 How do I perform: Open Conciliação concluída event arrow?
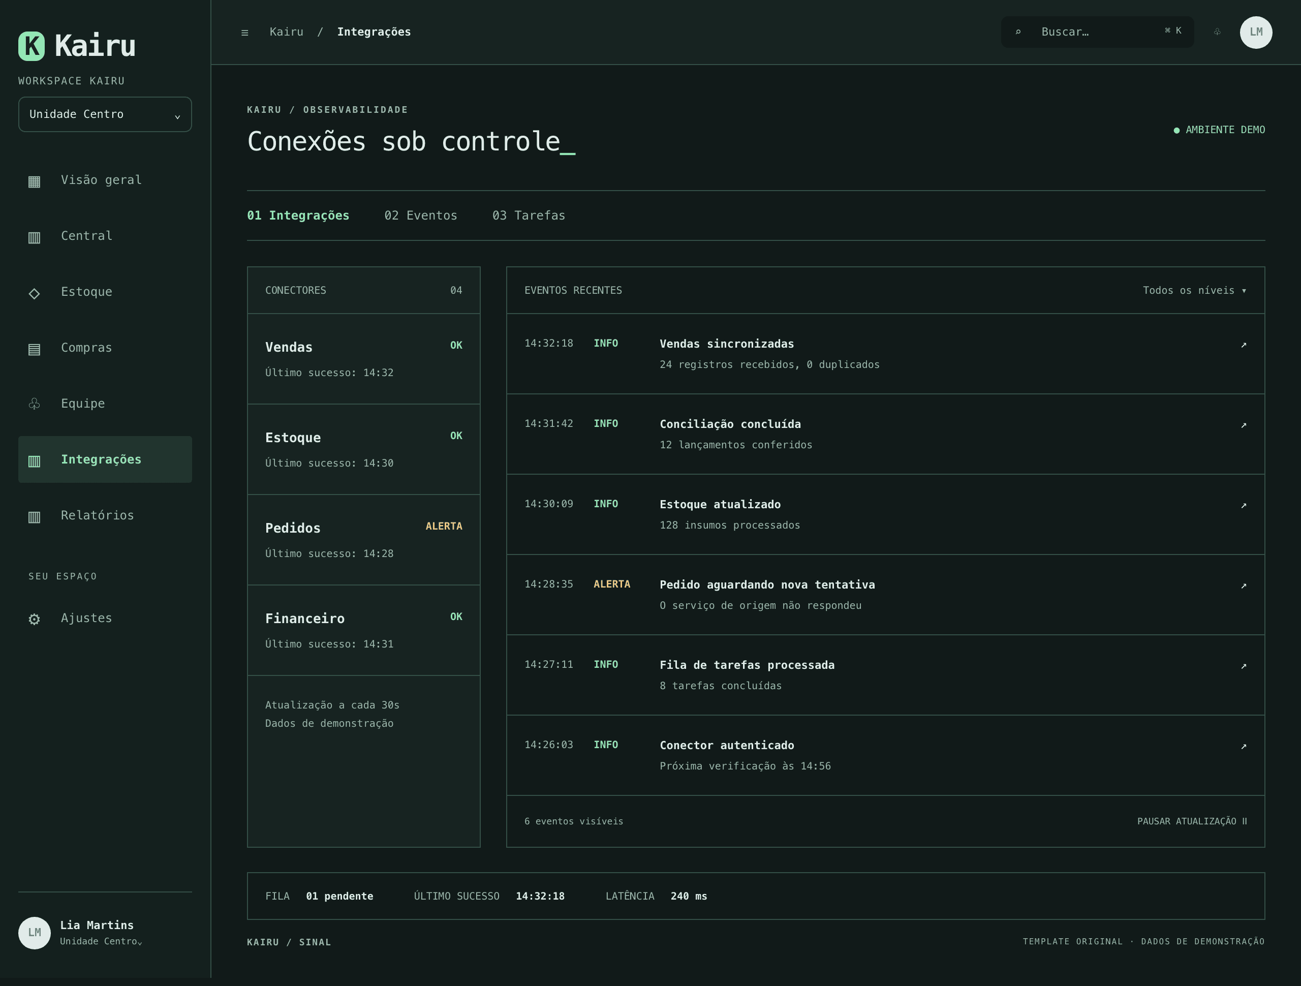[1244, 425]
